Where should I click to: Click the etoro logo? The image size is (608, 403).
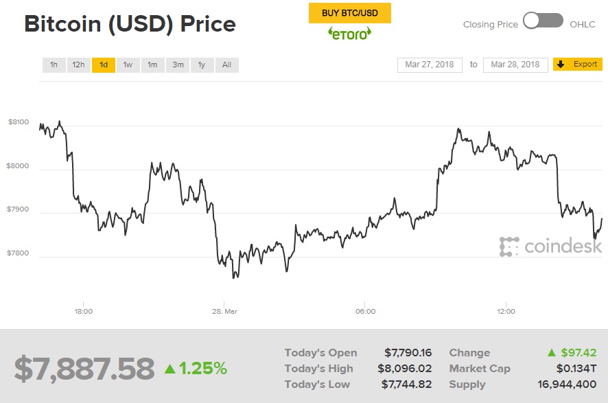(x=350, y=34)
